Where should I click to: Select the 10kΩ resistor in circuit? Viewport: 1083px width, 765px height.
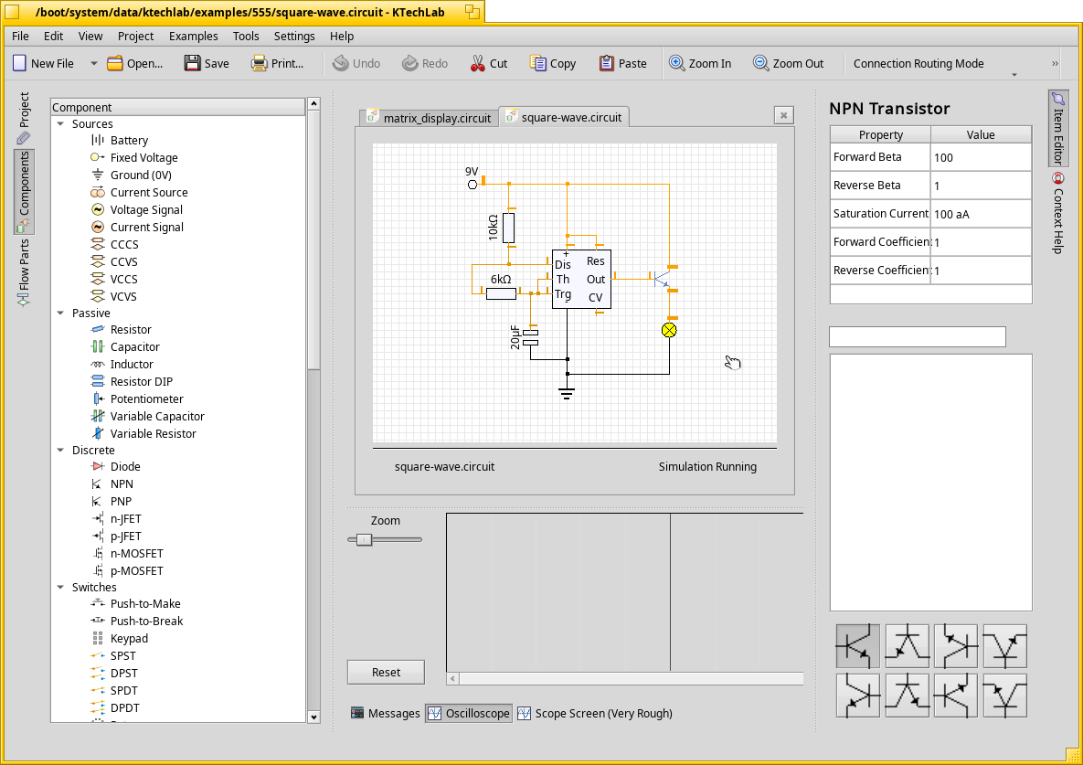(508, 228)
